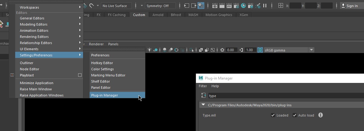Toggle XRay active components icon

[206, 50]
